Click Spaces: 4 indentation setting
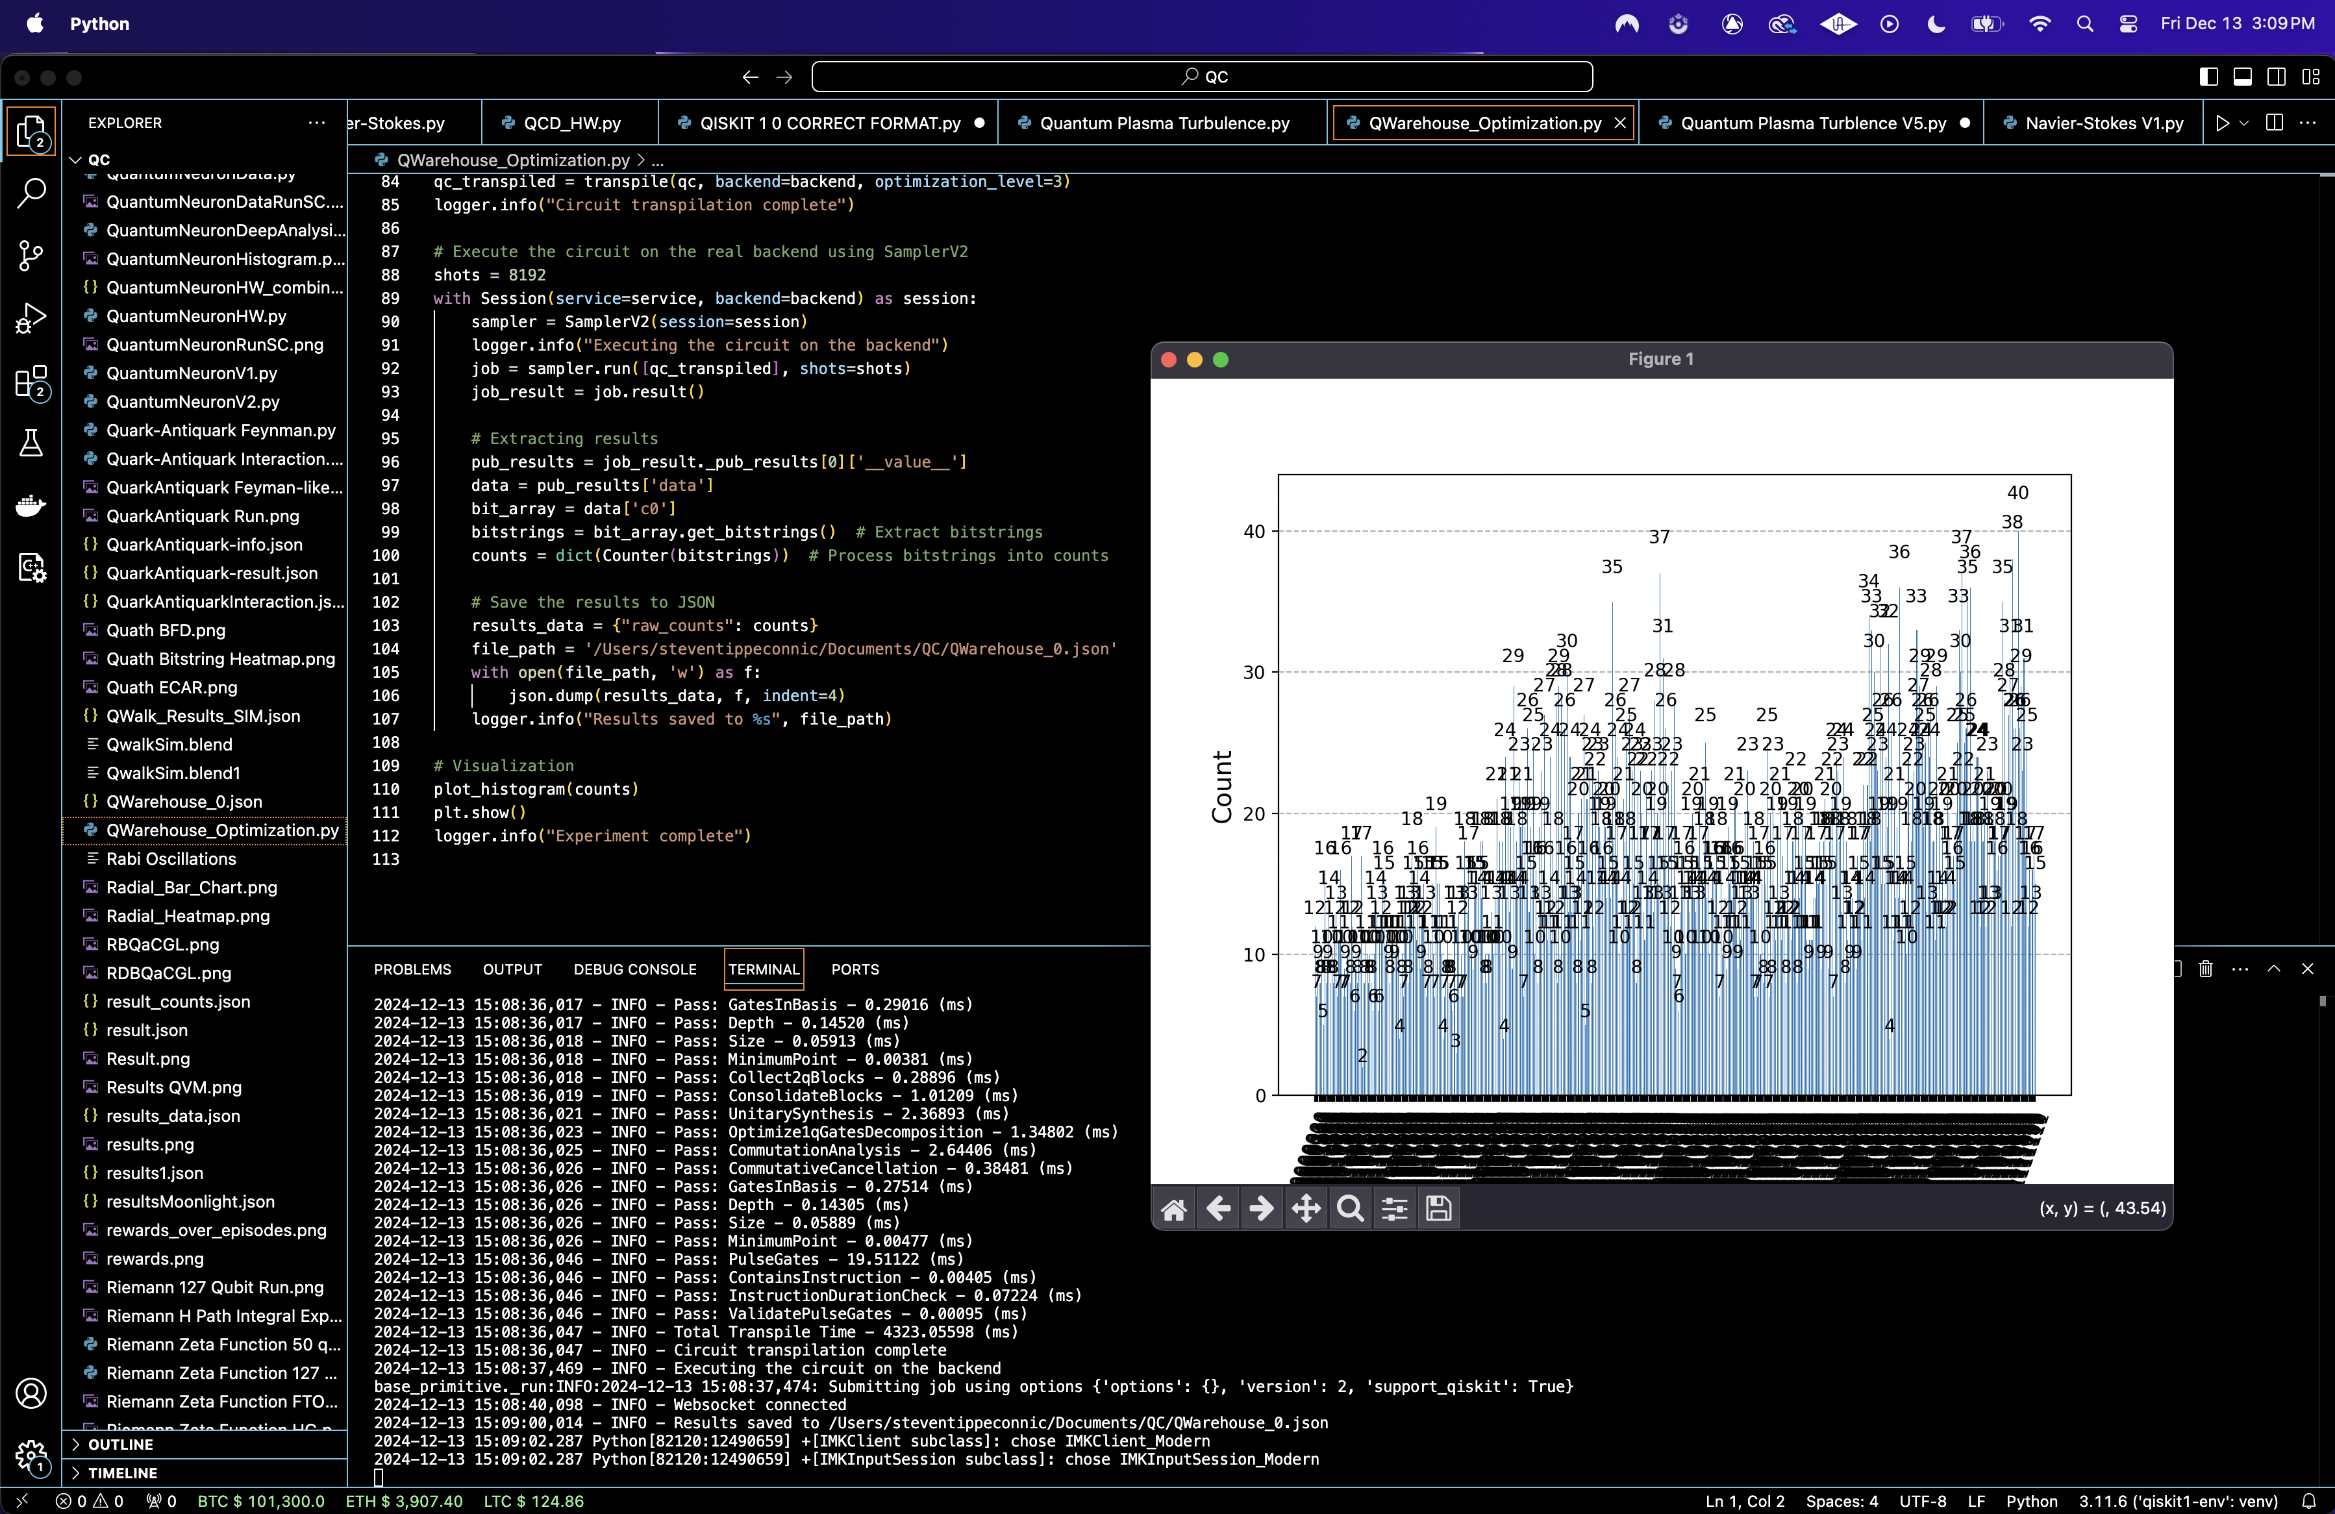This screenshot has width=2335, height=1514. [x=1842, y=1501]
